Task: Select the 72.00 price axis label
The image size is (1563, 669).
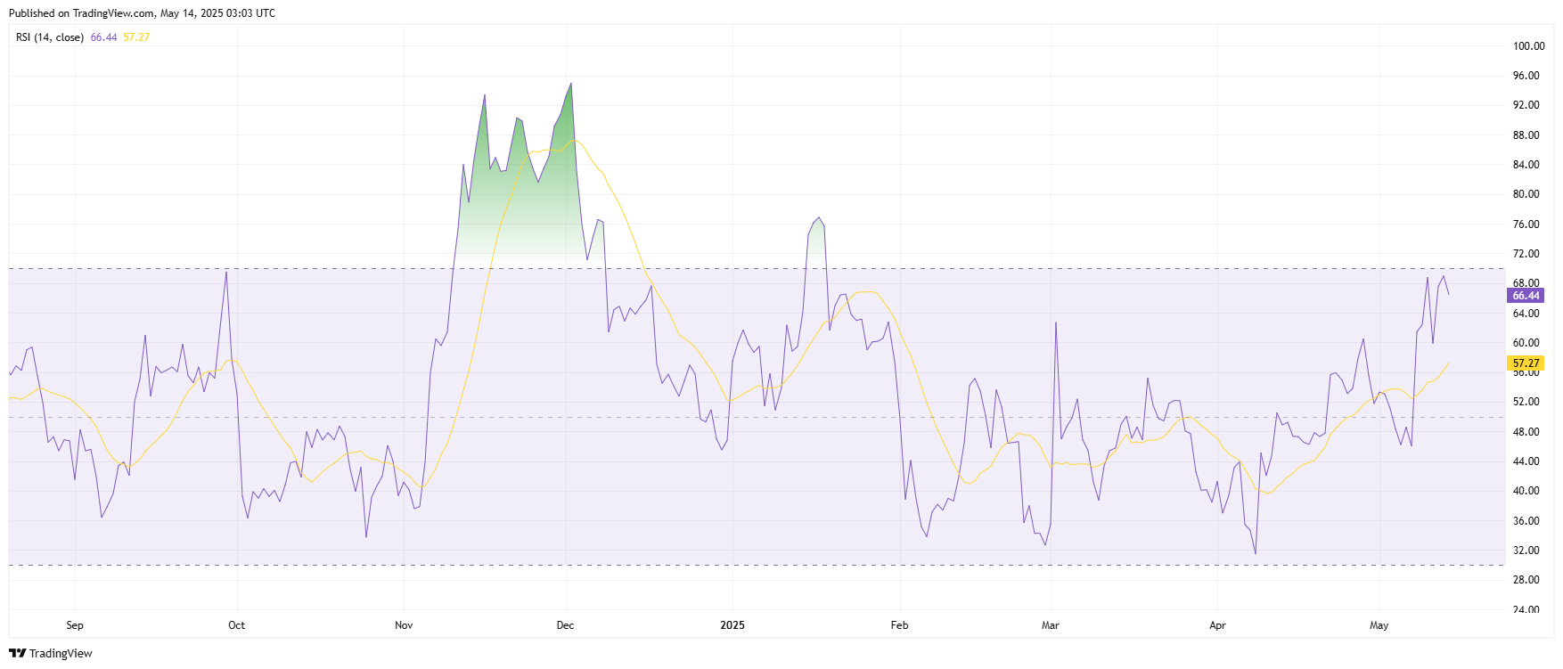Action: point(1526,254)
